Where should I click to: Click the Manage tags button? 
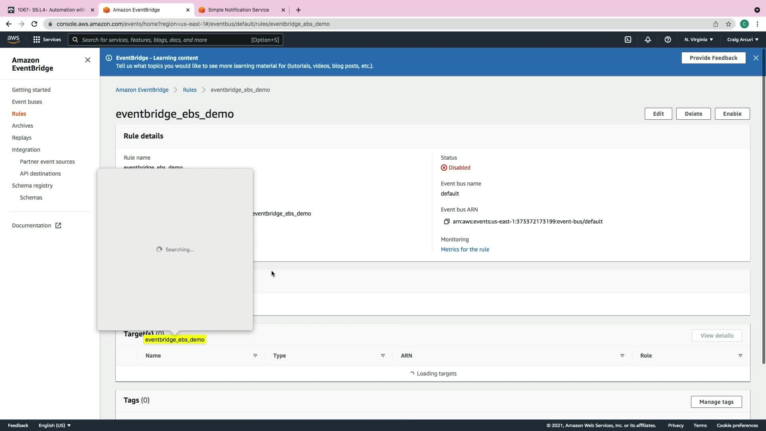pyautogui.click(x=716, y=402)
